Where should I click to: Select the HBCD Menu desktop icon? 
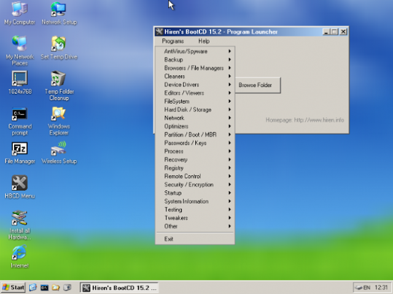[20, 187]
